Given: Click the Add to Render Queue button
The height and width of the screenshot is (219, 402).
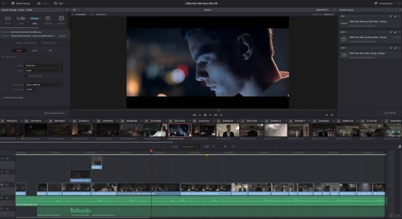Looking at the screenshot, I should click(54, 113).
